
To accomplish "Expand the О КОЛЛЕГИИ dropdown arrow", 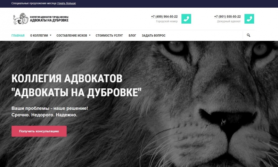I will coord(50,35).
